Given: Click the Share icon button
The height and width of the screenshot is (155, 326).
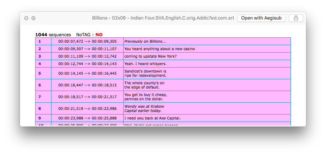Looking at the screenshot, I should pos(296,18).
